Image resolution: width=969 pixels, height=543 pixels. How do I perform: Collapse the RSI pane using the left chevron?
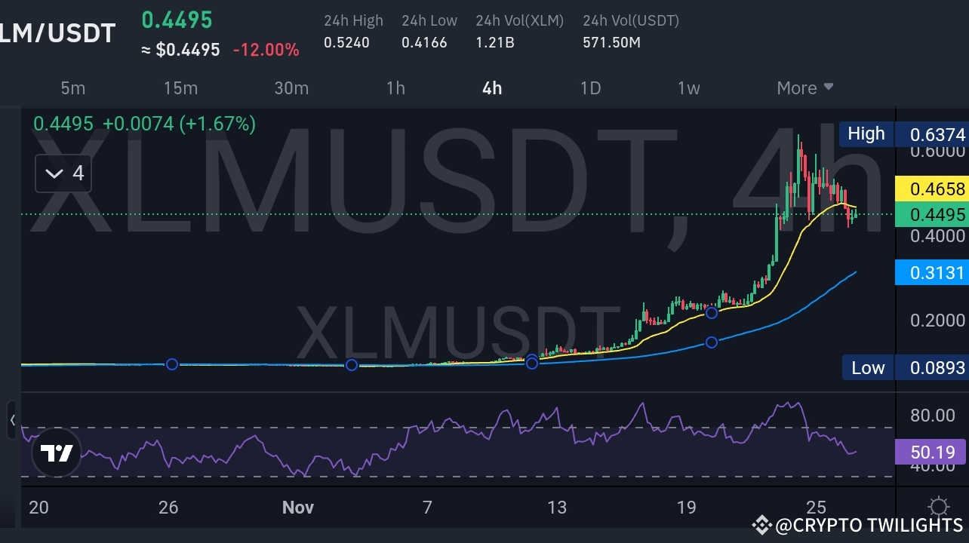[x=12, y=420]
